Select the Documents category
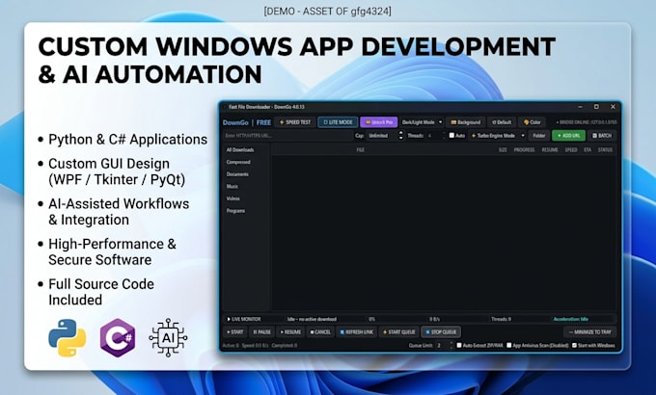 tap(237, 173)
